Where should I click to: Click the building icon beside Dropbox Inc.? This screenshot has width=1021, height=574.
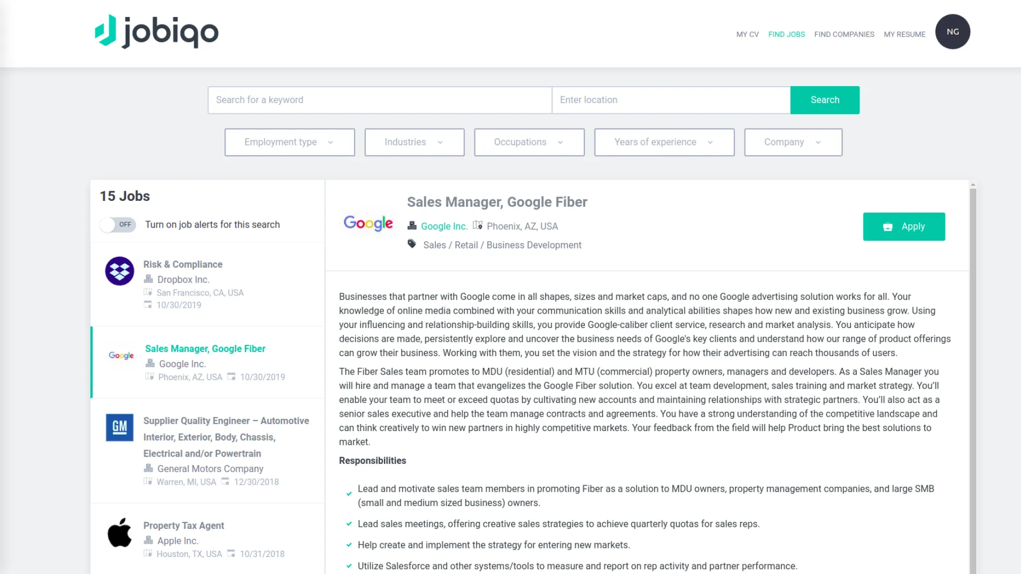coord(148,279)
